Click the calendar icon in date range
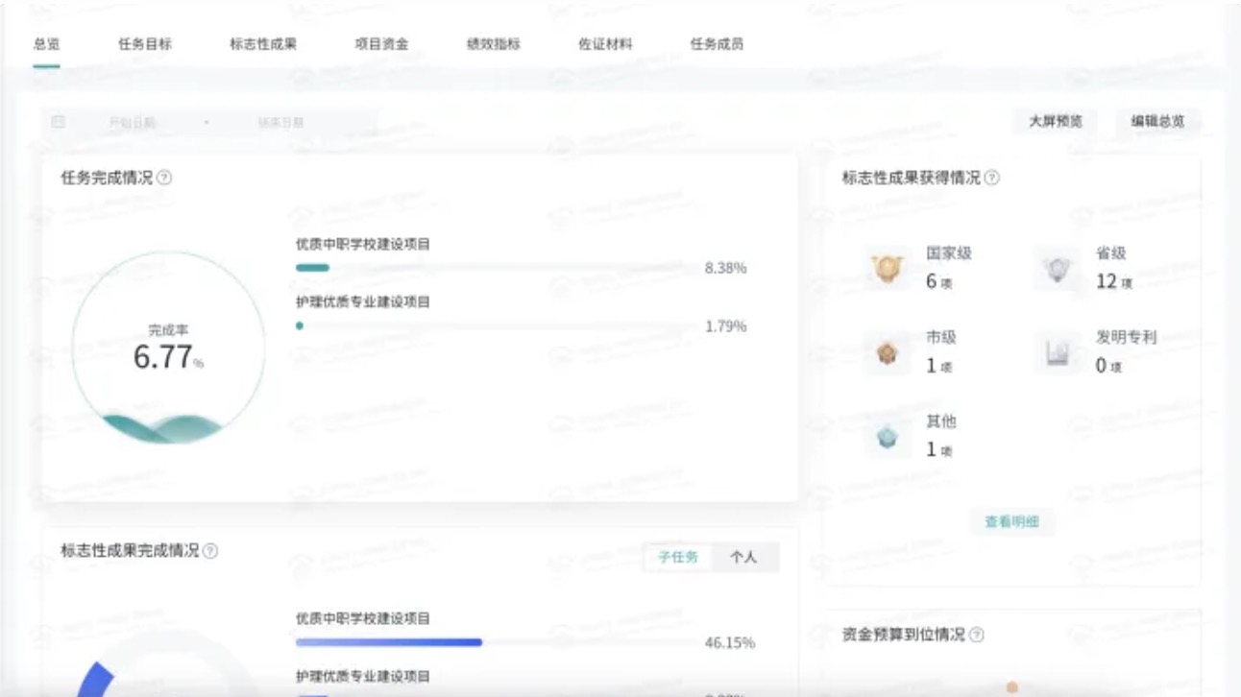1241x697 pixels. coord(59,122)
